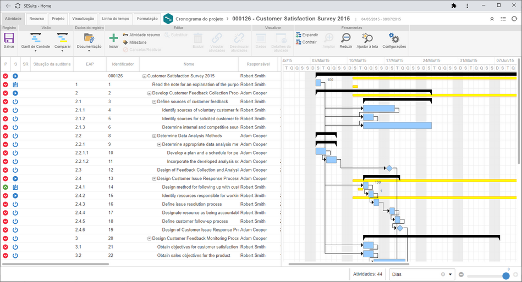
Task: Click Situação da auditoria column header
Action: point(52,64)
